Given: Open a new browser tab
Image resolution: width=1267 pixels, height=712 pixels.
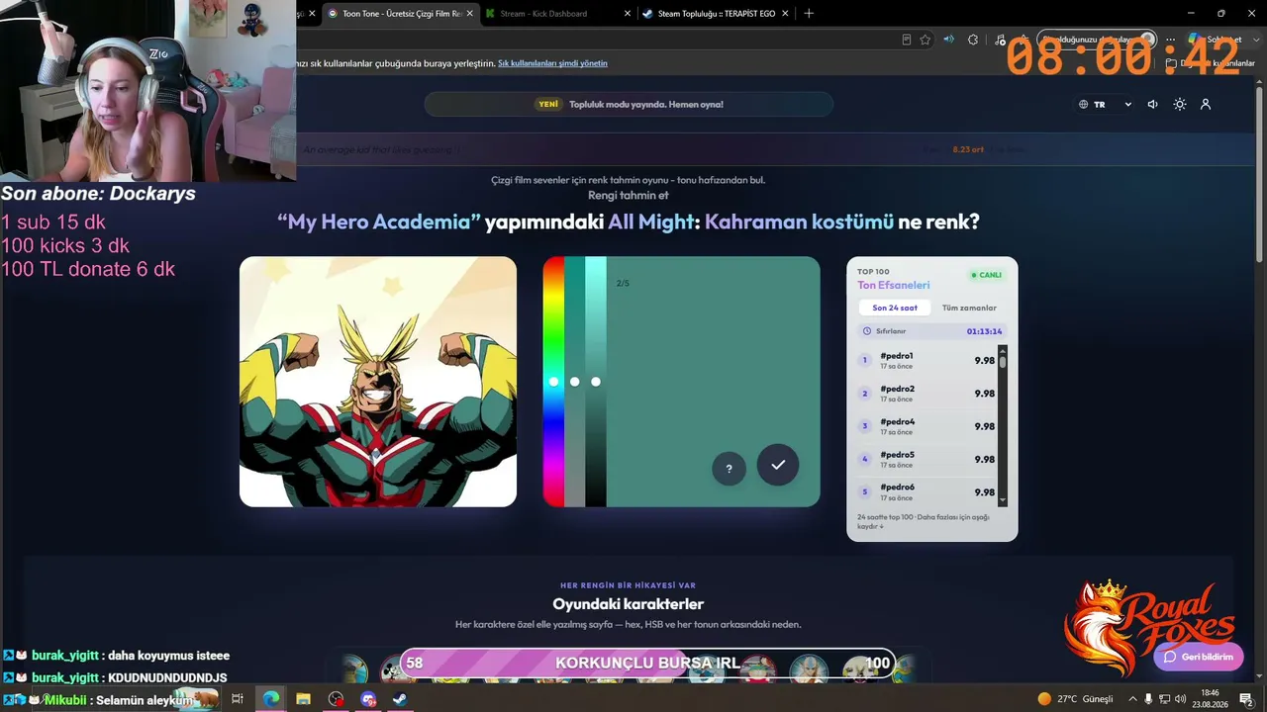Looking at the screenshot, I should point(809,14).
